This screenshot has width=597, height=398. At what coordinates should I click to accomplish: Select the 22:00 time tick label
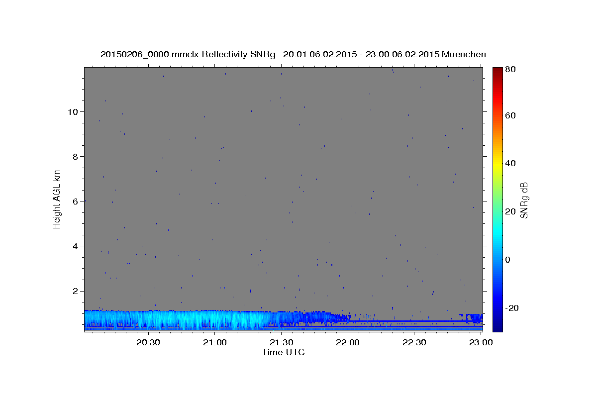(348, 342)
